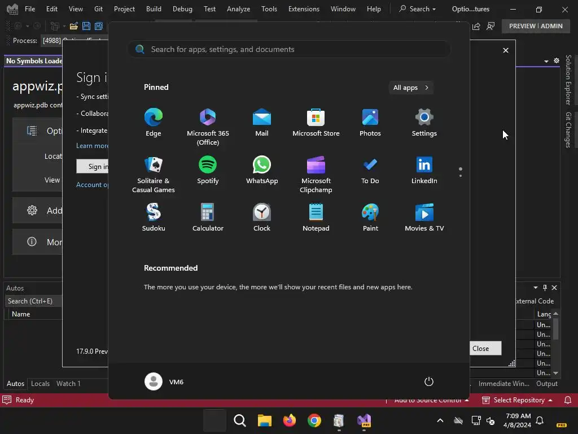Click the power button in Start menu
The image size is (578, 434).
(429, 381)
